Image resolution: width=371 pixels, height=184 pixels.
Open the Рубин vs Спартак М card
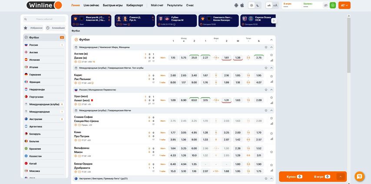176,20
